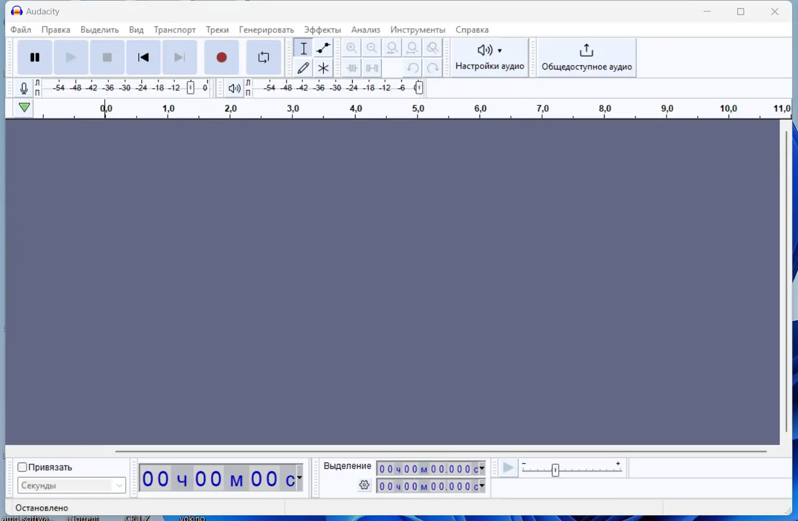
Task: Select the Selection tool
Action: pos(303,48)
